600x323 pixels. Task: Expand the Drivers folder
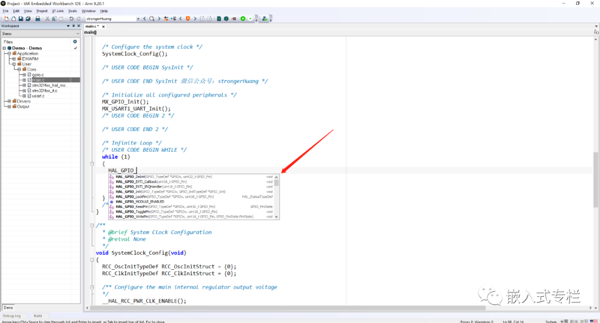click(x=9, y=100)
